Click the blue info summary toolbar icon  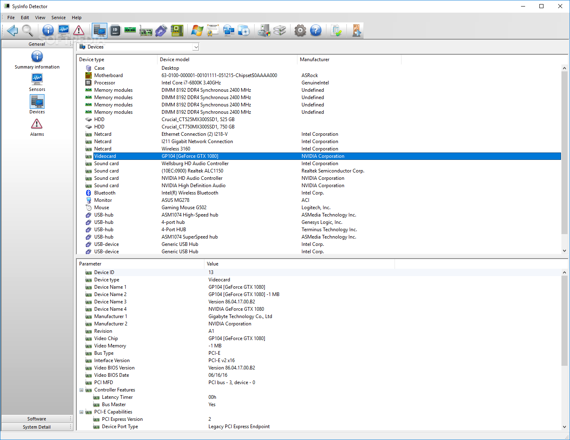click(48, 30)
